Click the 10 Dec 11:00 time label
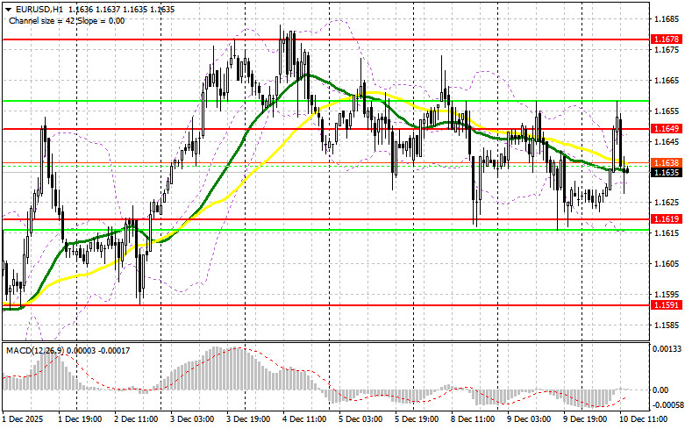Viewport: 685px width, 429px height. coord(643,419)
